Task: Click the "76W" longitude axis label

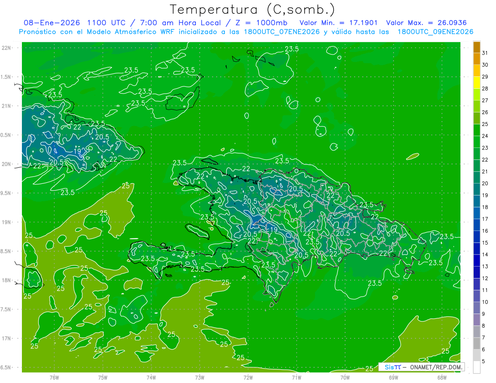Action: [x=54, y=378]
